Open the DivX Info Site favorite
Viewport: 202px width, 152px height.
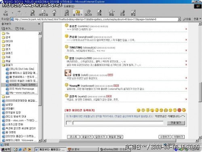point(20,69)
